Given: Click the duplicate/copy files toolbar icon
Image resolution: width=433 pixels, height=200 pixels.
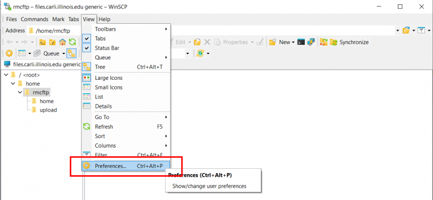Looking at the screenshot, I should click(x=36, y=53).
